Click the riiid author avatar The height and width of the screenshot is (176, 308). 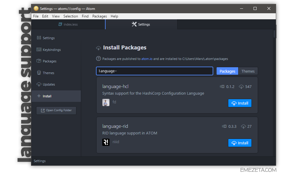click(x=106, y=142)
